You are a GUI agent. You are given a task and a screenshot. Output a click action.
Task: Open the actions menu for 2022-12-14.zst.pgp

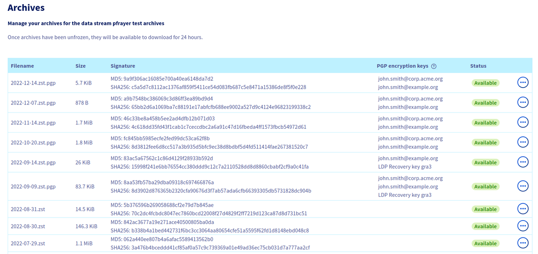point(523,82)
